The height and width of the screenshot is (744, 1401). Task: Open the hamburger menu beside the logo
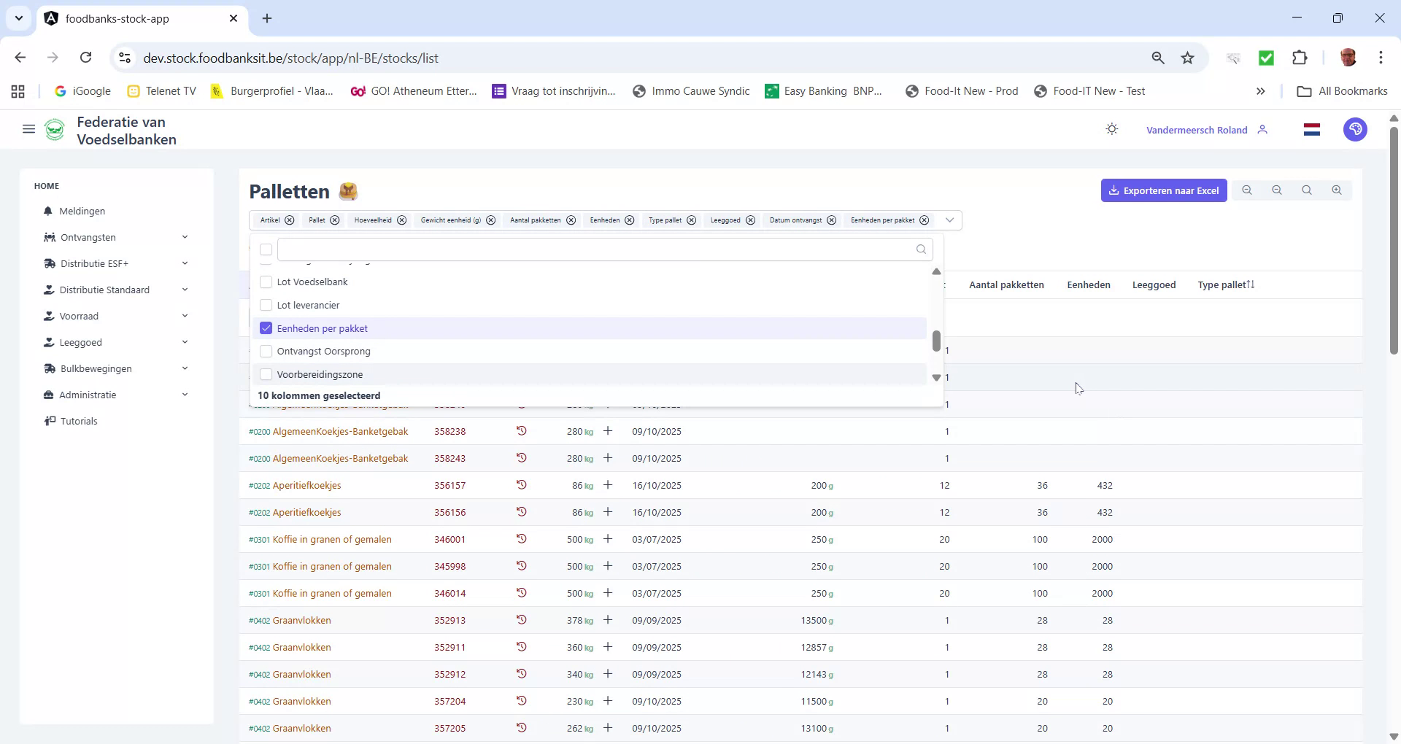pyautogui.click(x=28, y=129)
